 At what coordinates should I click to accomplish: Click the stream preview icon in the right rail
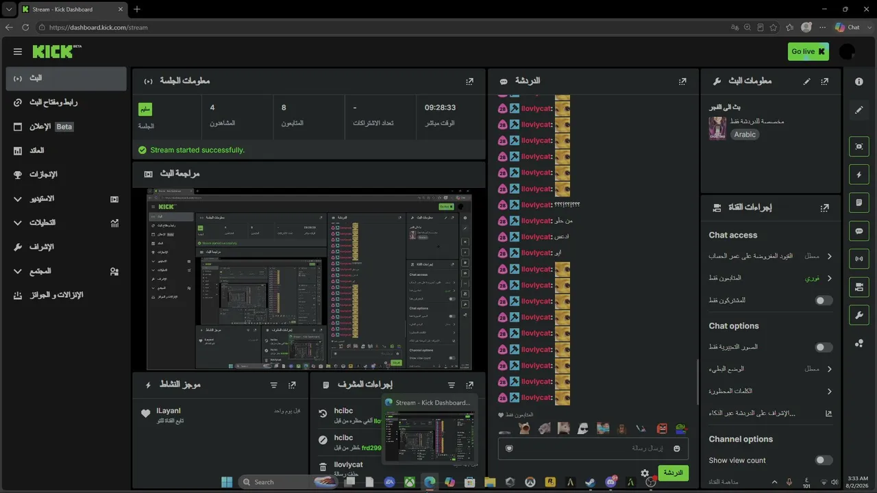point(859,146)
